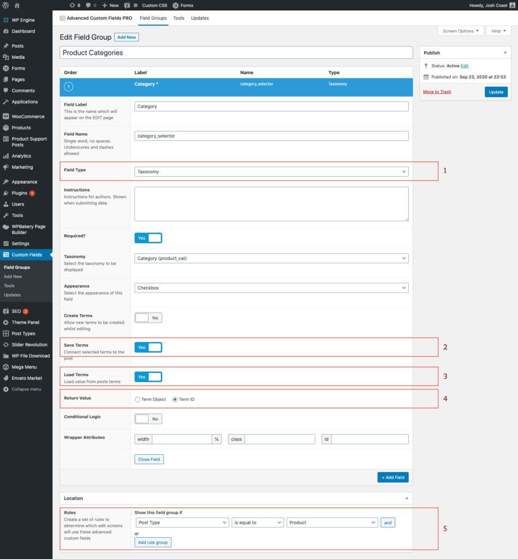Click Move to Trash link
Viewport: 518px width, 559px height.
437,92
